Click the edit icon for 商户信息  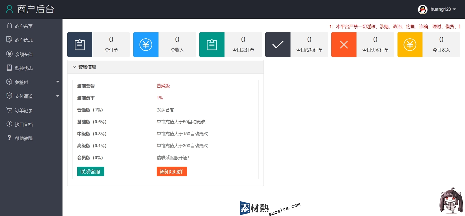click(9, 40)
